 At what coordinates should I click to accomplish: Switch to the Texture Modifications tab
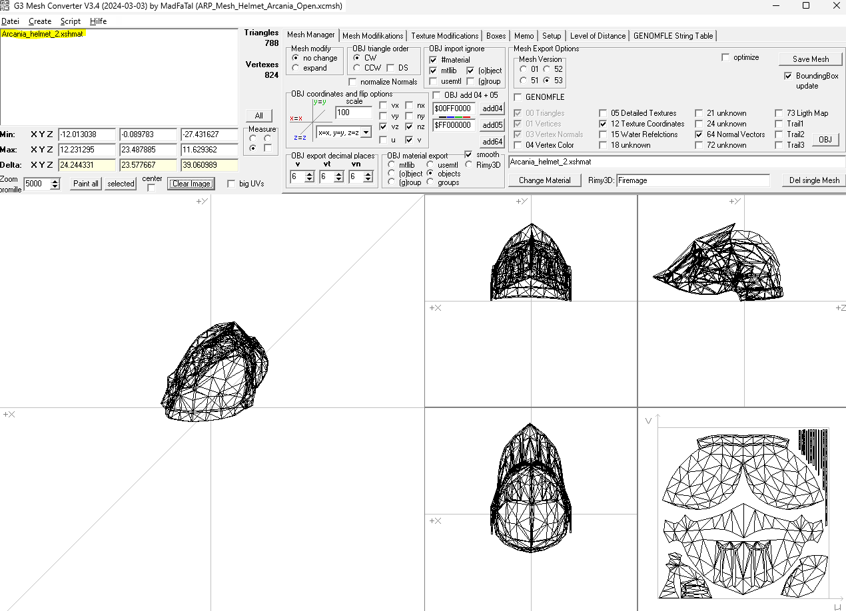click(444, 36)
